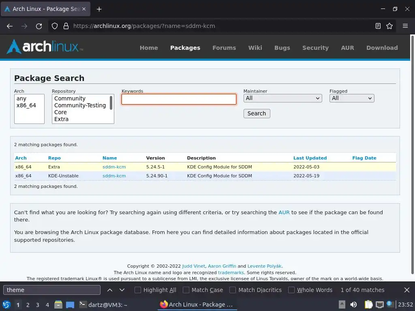Viewport: 415px width, 311px height.
Task: Open Security in site navigation
Action: coord(315,48)
